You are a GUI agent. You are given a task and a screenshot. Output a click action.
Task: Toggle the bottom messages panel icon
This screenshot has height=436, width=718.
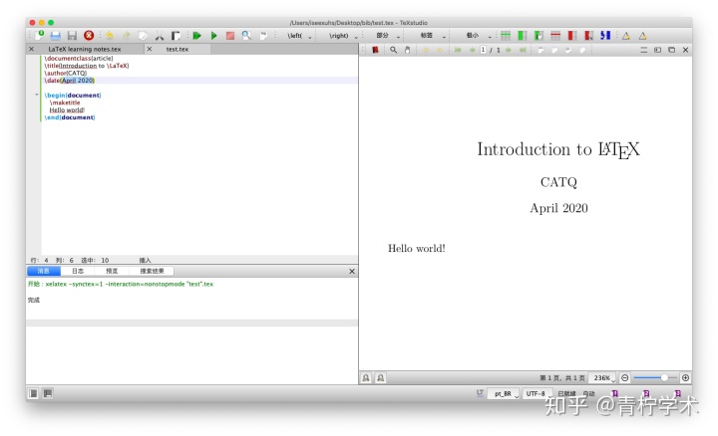tap(48, 393)
